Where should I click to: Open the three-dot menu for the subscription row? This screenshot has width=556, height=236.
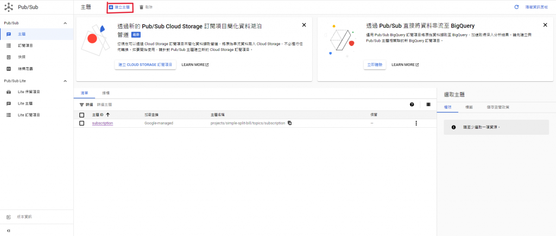pyautogui.click(x=416, y=123)
